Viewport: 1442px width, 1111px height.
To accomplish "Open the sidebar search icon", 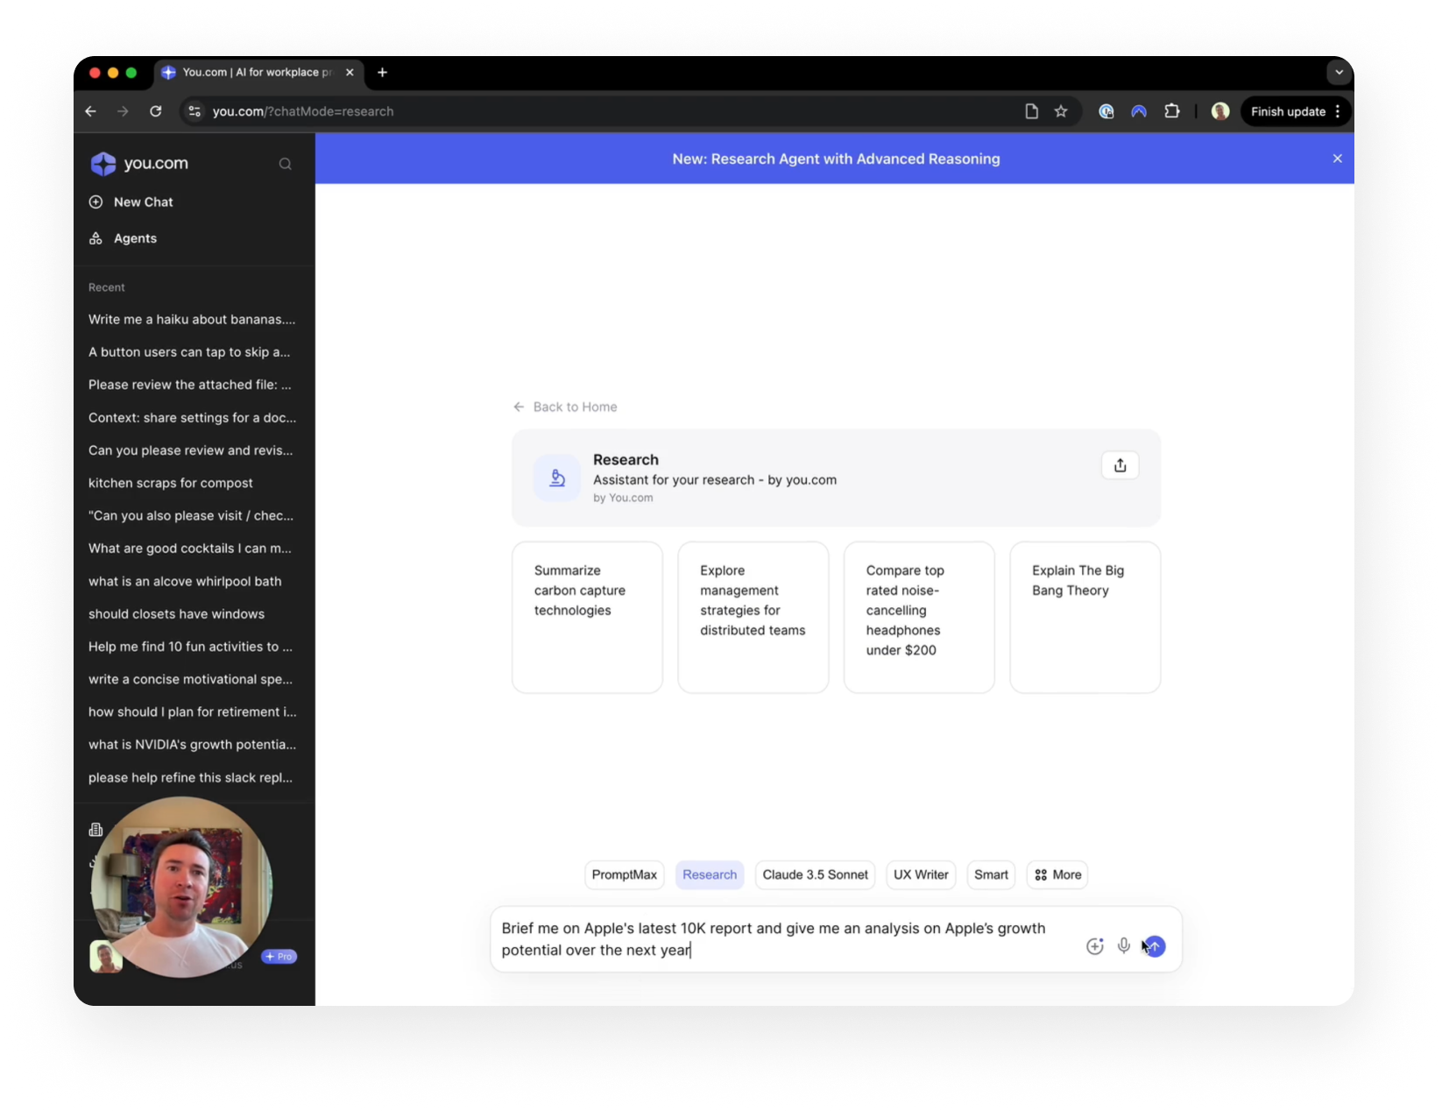I will [285, 164].
